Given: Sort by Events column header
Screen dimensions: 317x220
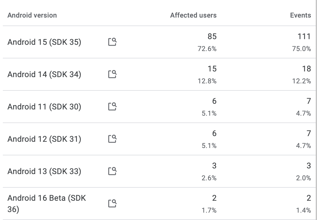Looking at the screenshot, I should 300,15.
